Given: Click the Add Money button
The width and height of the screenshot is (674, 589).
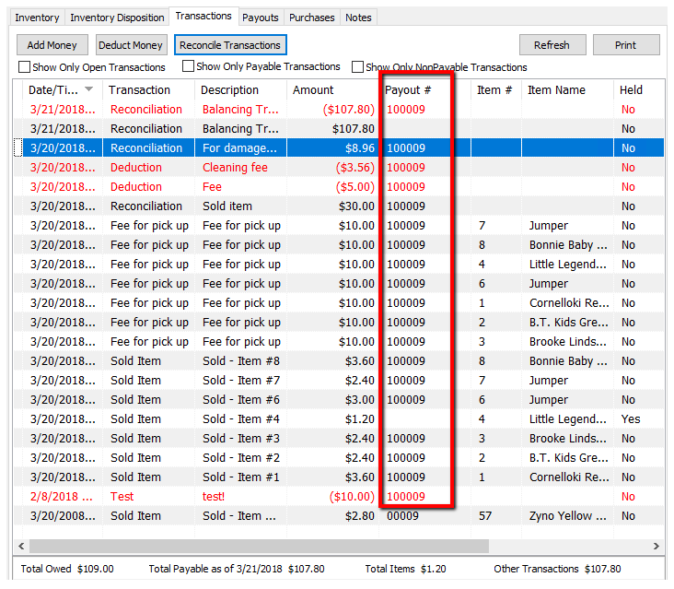Looking at the screenshot, I should [x=52, y=45].
